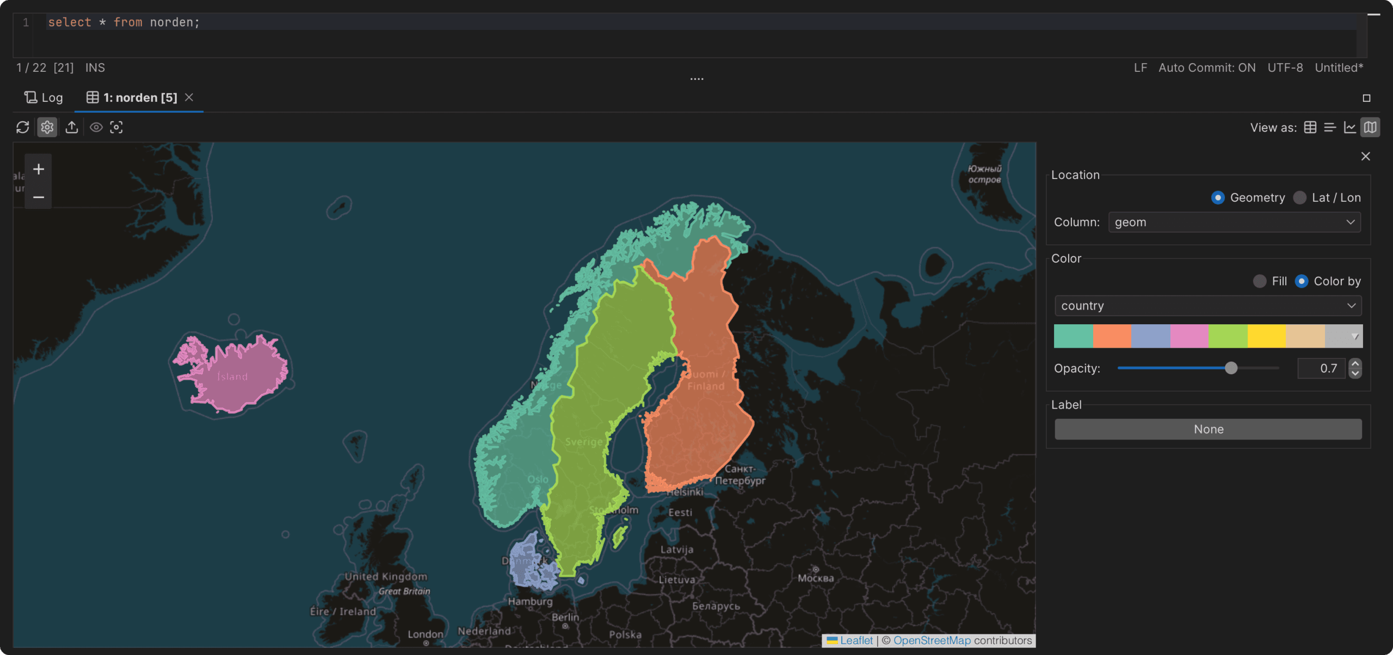
Task: Open the country color-by dropdown
Action: click(1208, 306)
